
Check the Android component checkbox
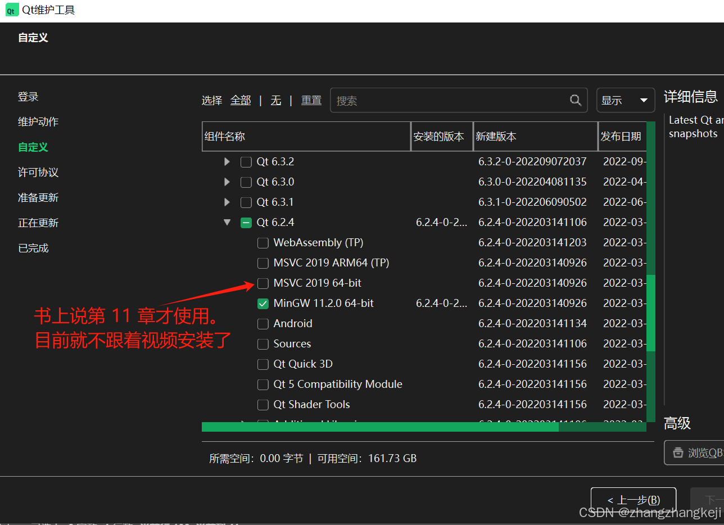click(263, 324)
